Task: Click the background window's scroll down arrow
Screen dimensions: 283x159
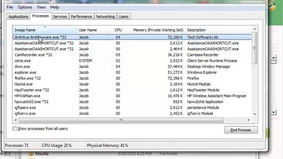Action: pos(274,112)
